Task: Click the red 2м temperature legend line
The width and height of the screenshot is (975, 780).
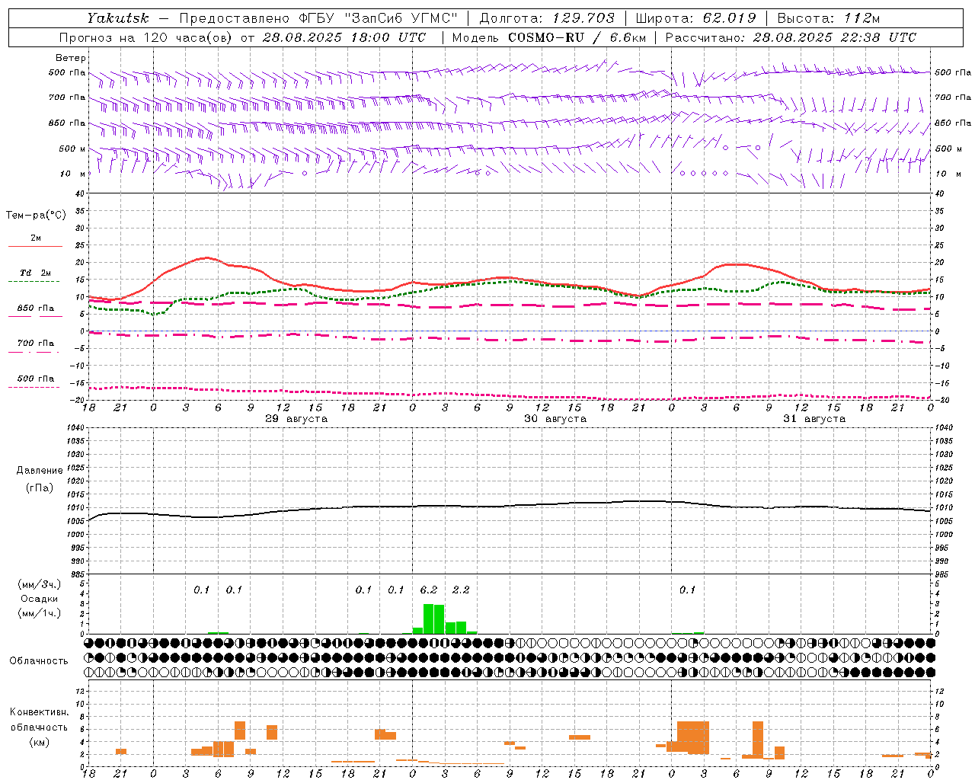Action: tap(35, 246)
